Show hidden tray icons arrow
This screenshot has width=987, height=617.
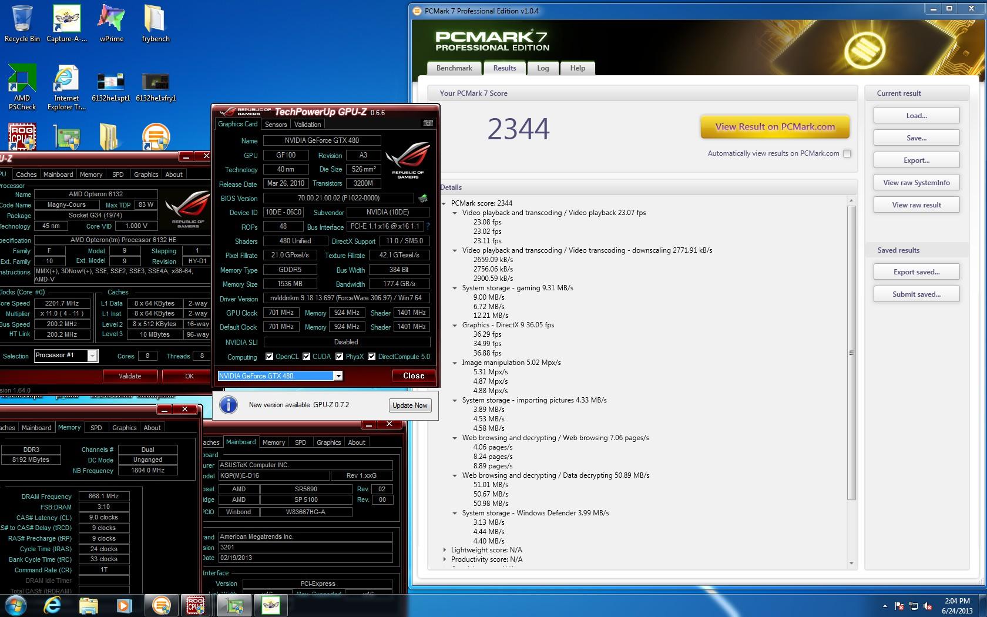point(885,606)
